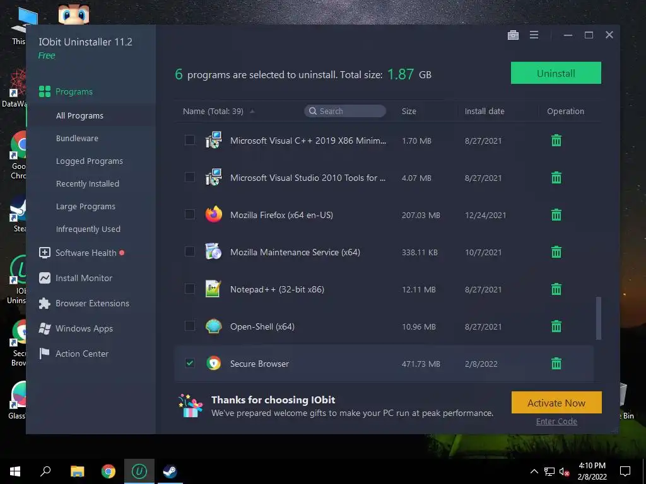
Task: Check the Mozilla Maintenance Service checkbox
Action: click(189, 251)
